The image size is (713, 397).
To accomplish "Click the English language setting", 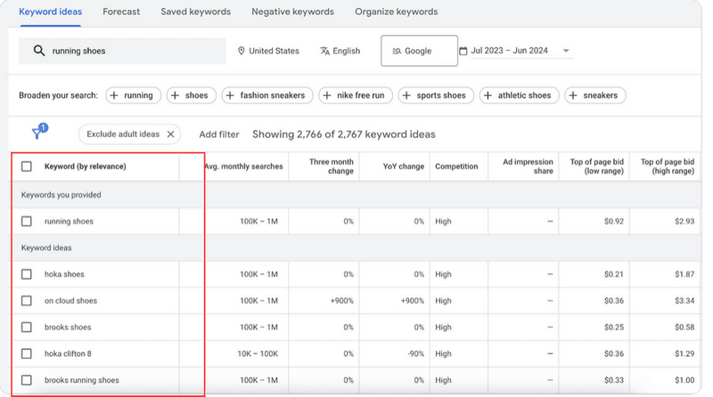I will click(x=340, y=51).
